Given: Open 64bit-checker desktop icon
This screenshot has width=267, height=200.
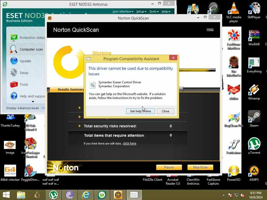Looking at the screenshot, I should [10, 173].
